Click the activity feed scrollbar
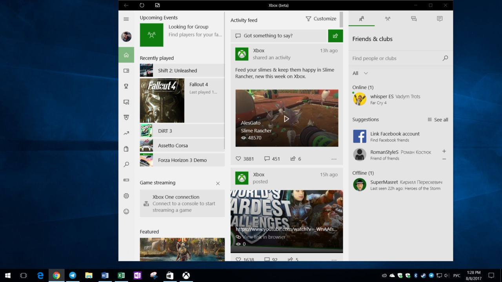The image size is (502, 282). coord(341,19)
